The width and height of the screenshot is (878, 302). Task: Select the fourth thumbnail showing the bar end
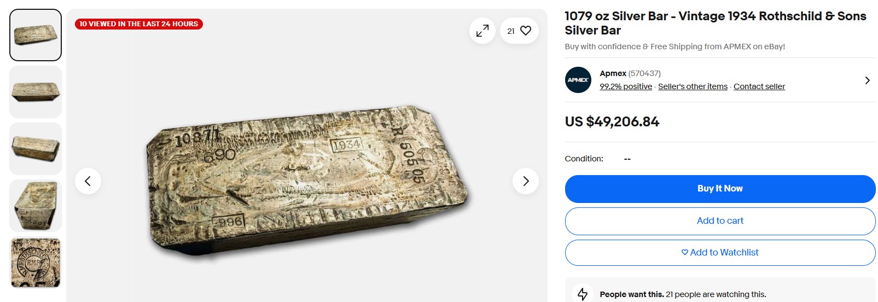pos(36,206)
